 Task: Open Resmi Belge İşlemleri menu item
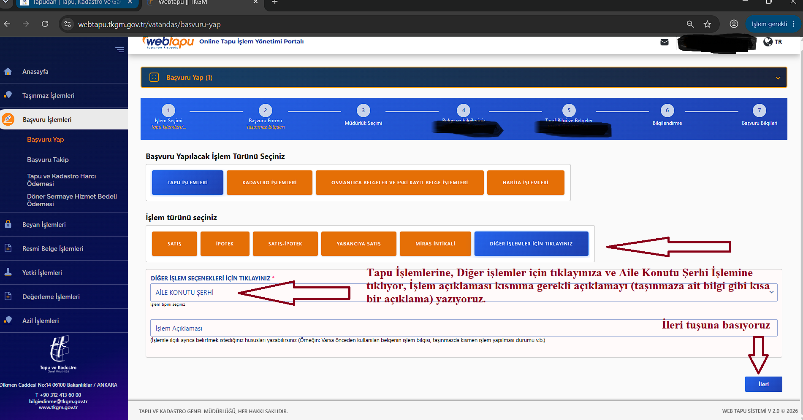(x=53, y=249)
